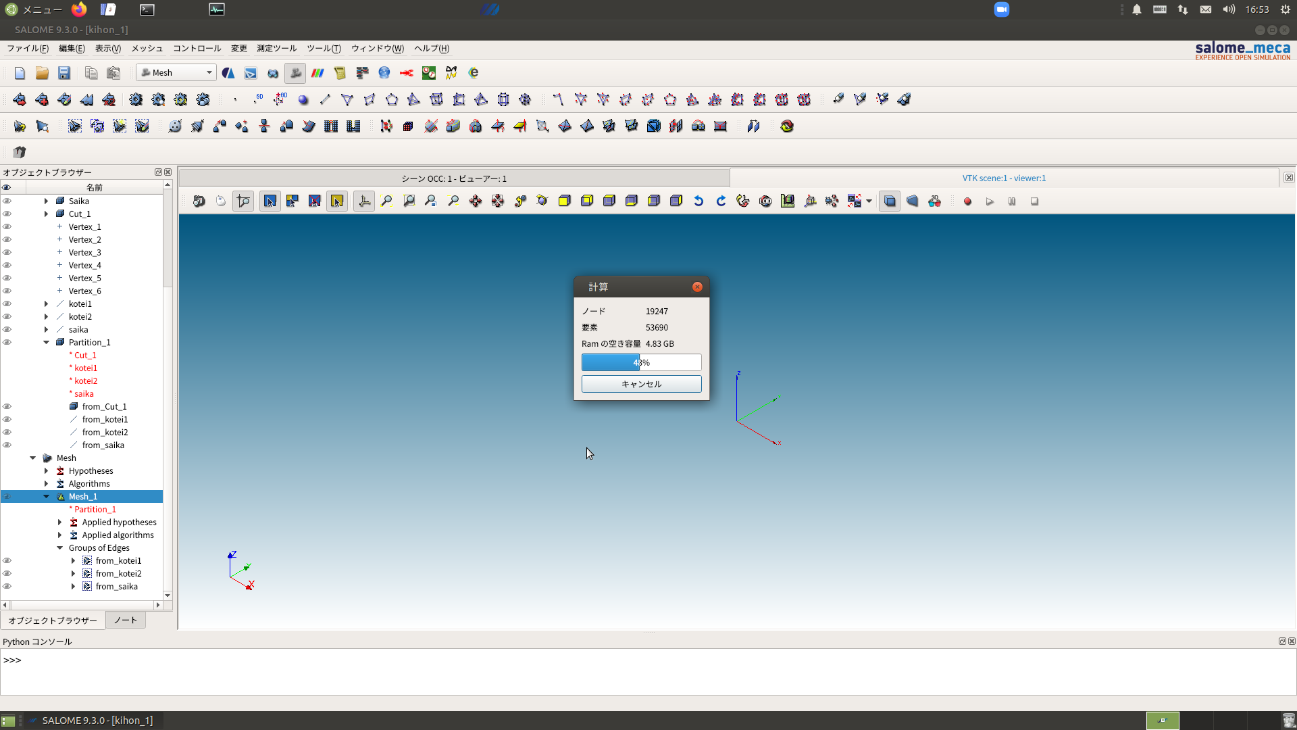Click the New document icon
The width and height of the screenshot is (1297, 730).
coord(20,73)
